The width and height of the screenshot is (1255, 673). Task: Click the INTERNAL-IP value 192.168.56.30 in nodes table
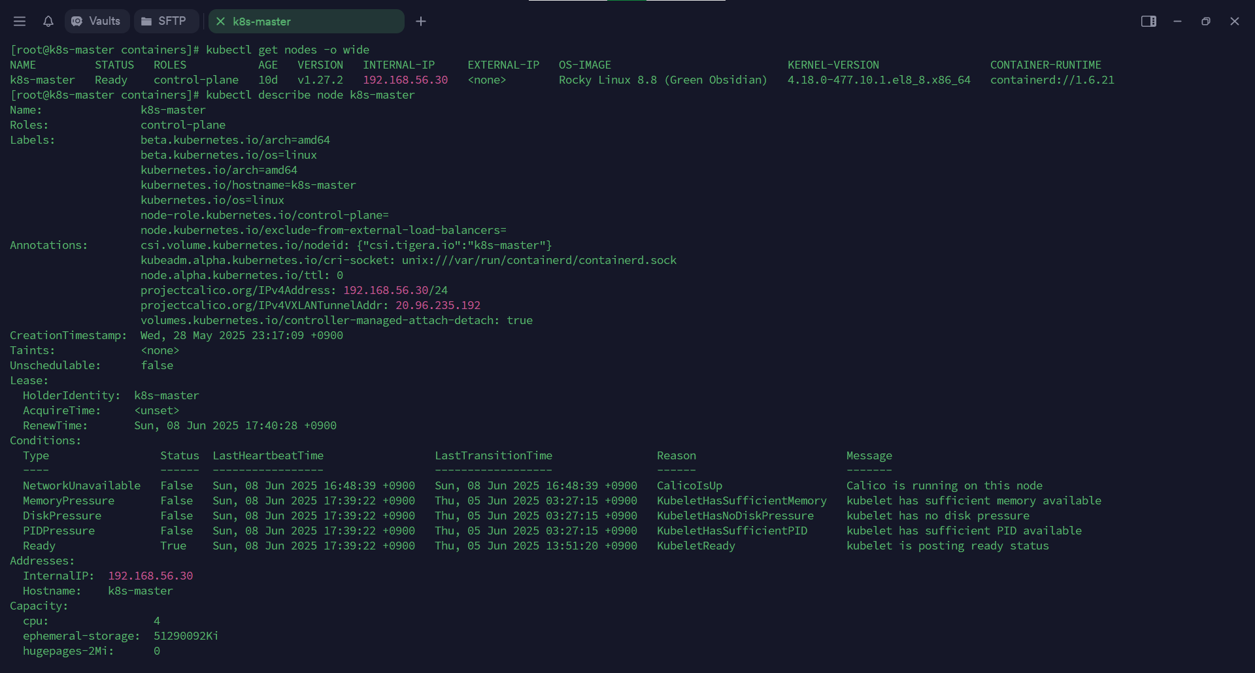point(405,80)
